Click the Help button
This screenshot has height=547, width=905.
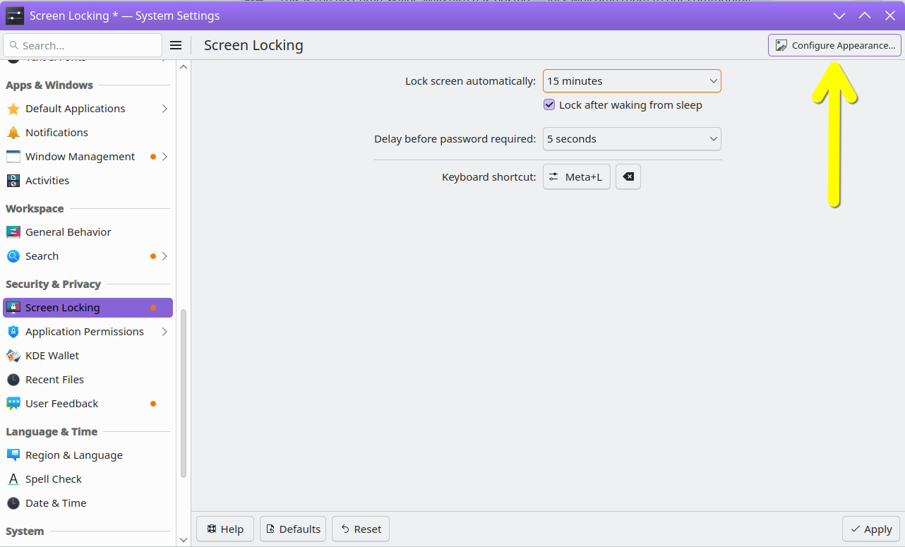(x=225, y=529)
